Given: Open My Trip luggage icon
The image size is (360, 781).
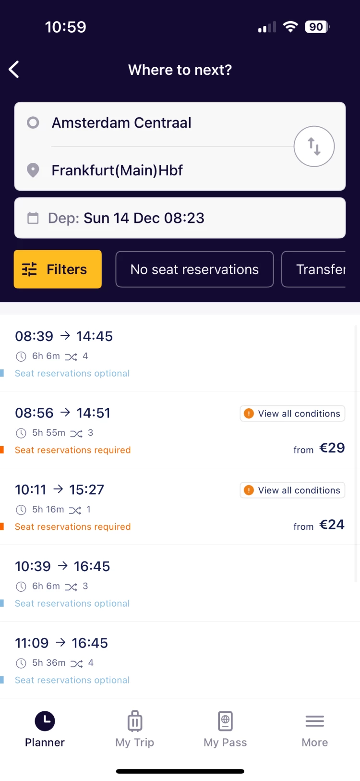Looking at the screenshot, I should 135,721.
